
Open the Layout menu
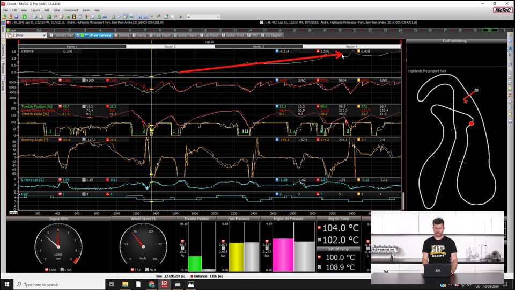click(35, 10)
